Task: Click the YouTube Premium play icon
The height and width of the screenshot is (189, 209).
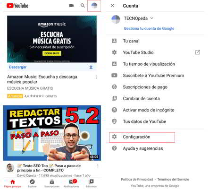Action: (114, 75)
